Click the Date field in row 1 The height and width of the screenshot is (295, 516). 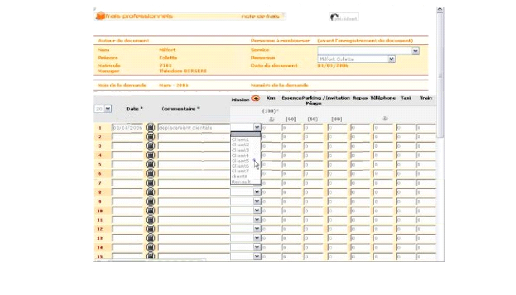pyautogui.click(x=127, y=128)
